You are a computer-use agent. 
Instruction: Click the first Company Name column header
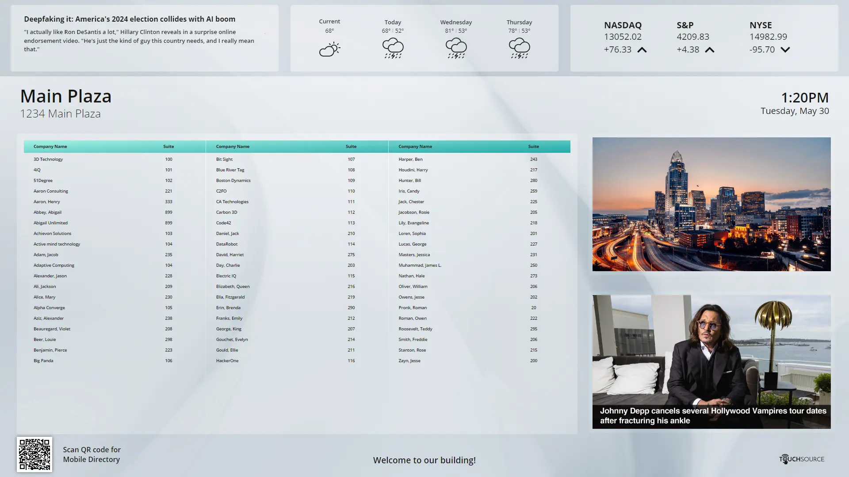coord(50,147)
